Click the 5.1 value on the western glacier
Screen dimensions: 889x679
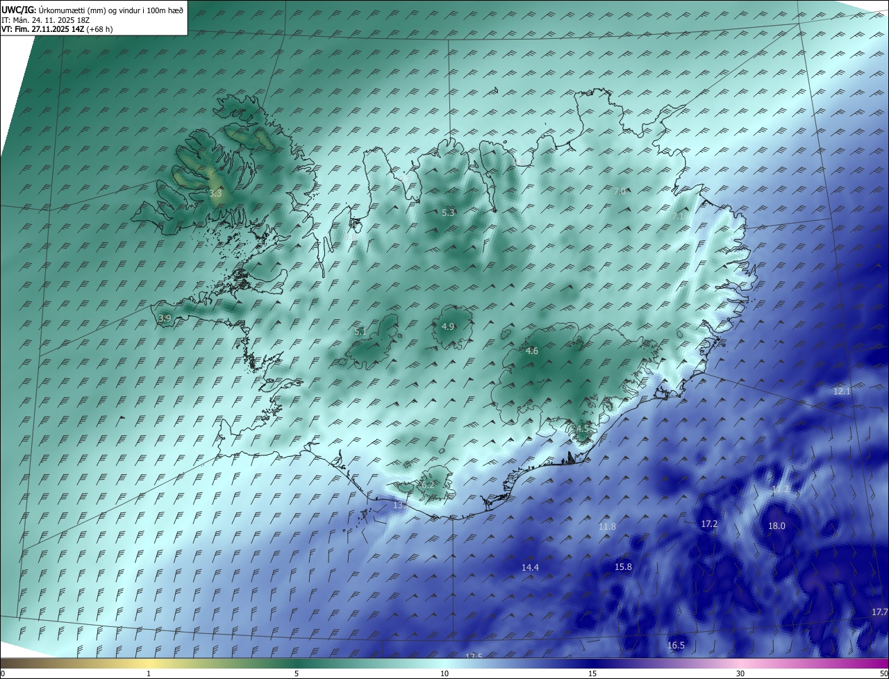360,332
